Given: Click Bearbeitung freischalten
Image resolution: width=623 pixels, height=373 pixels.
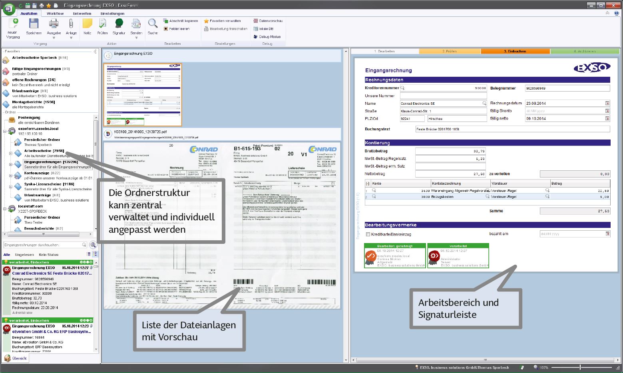Looking at the screenshot, I should point(225,29).
